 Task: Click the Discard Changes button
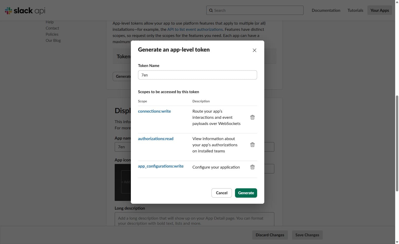pos(270,235)
